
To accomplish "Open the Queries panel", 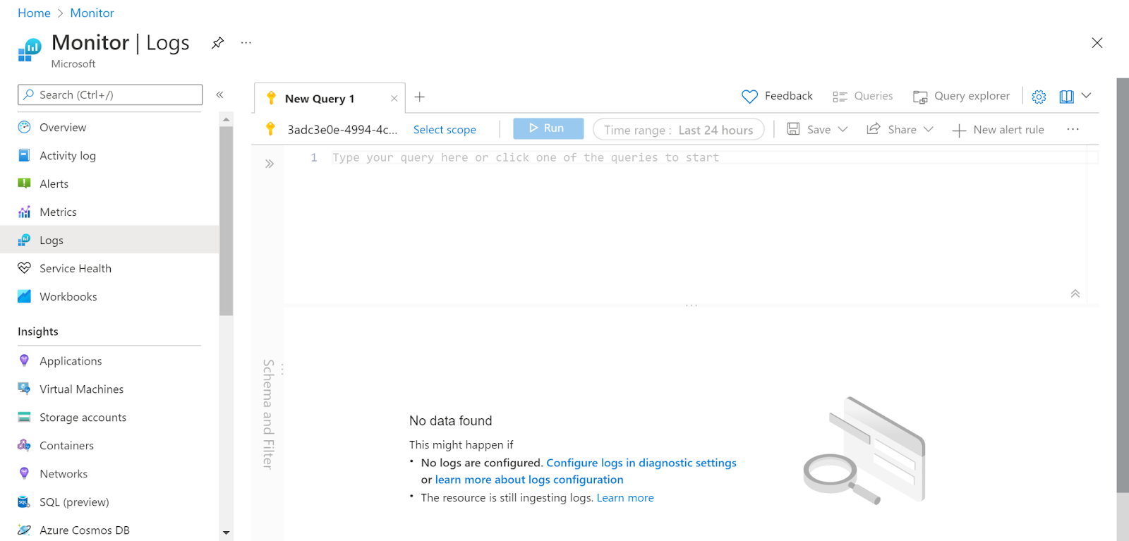I will coord(862,97).
